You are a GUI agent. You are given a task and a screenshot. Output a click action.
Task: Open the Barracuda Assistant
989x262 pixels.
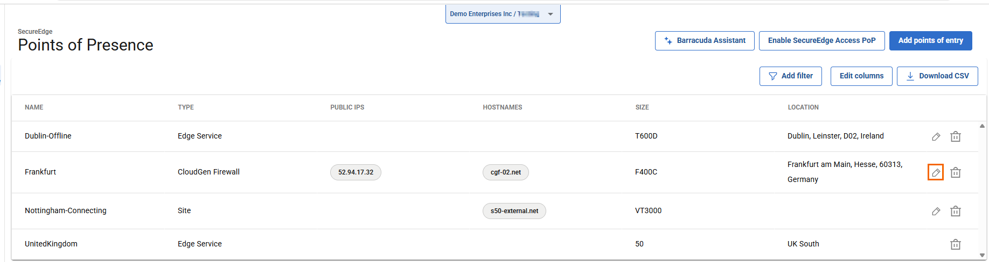pyautogui.click(x=705, y=41)
